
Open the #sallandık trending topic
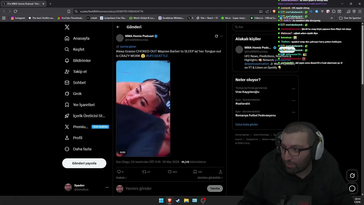coord(243,104)
